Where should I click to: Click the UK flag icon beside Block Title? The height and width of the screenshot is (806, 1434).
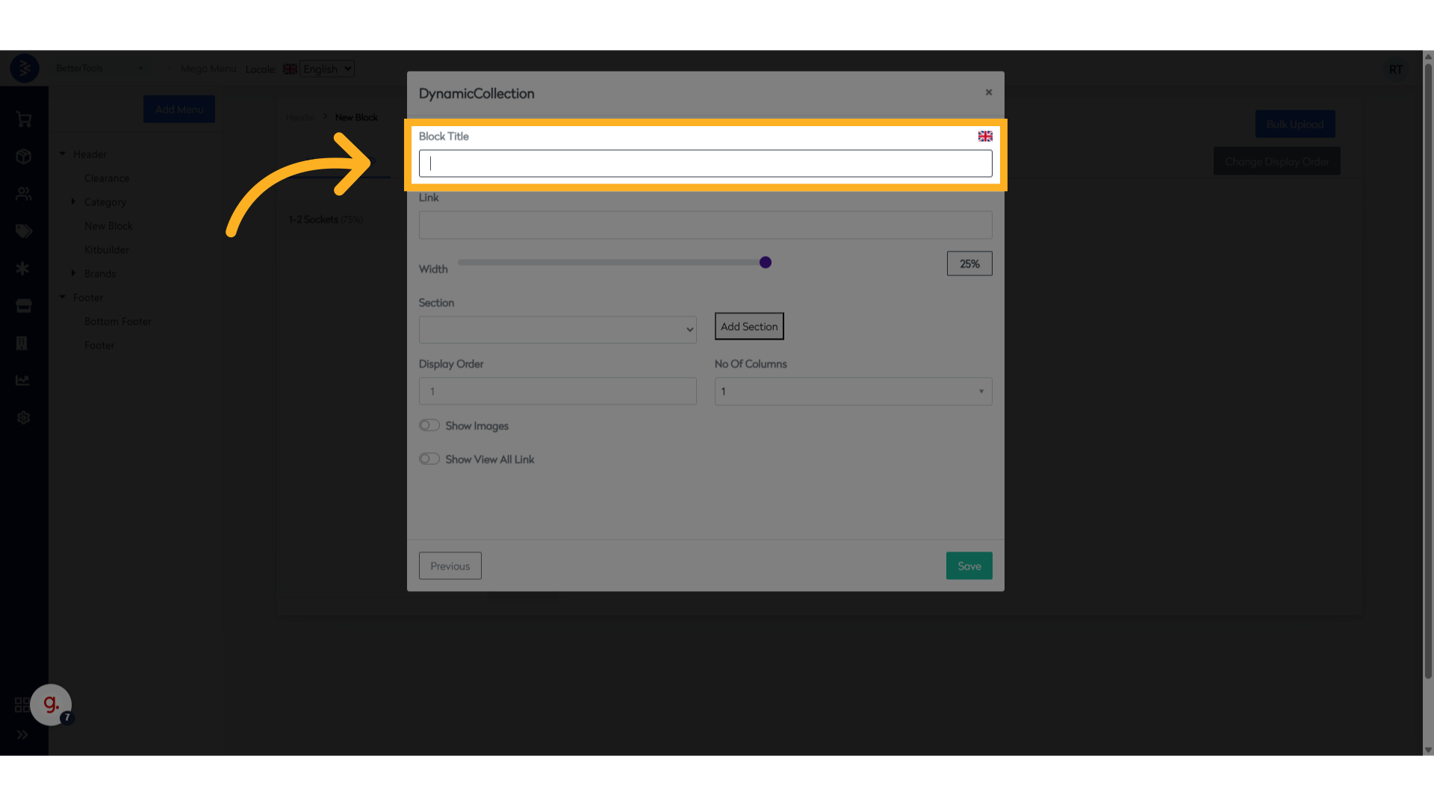pyautogui.click(x=985, y=136)
